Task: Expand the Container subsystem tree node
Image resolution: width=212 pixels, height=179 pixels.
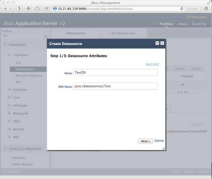Action: point(9,89)
